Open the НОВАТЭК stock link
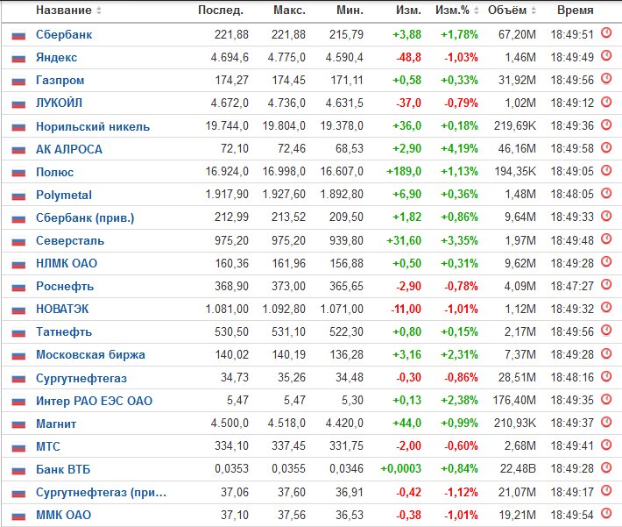622x527 pixels. click(x=62, y=309)
